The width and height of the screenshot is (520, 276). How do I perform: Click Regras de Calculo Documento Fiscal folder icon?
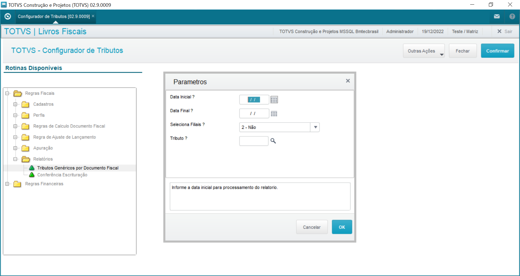coord(25,126)
